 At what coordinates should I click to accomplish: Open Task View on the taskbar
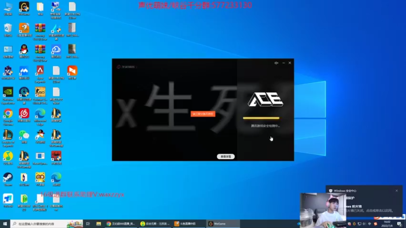tap(88, 223)
